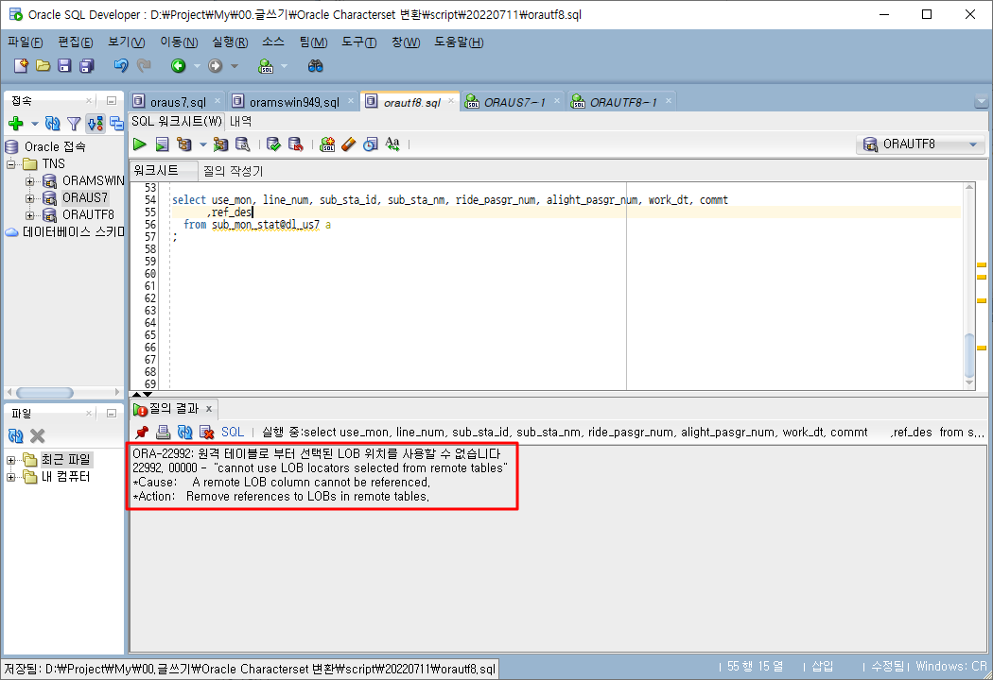Run statement with green play icon

(140, 144)
